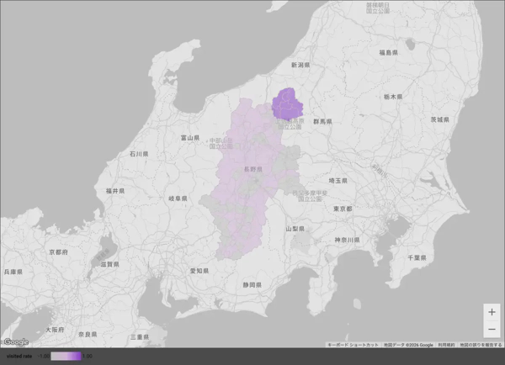Screen dimensions: 505x365
Task: Click the 千葉県 map label
Action: click(x=417, y=257)
